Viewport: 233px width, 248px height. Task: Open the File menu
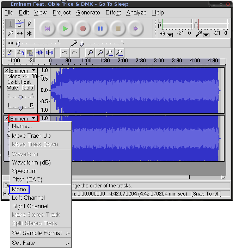point(9,12)
